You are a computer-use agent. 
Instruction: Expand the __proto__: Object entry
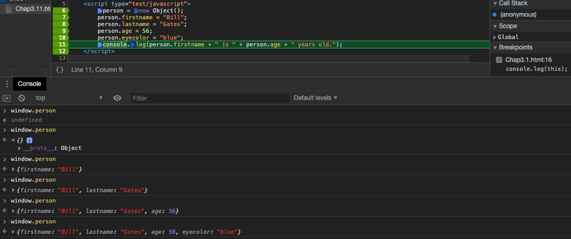click(x=20, y=148)
